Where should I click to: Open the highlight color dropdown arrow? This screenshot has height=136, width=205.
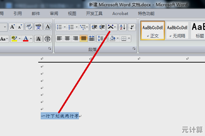[19, 39]
